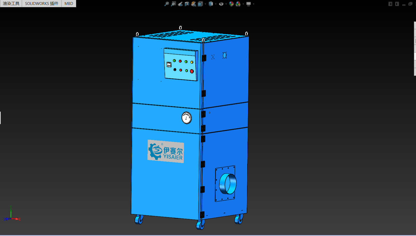Open Dynamic Annotation Views tool
The width and height of the screenshot is (416, 236).
194,4
